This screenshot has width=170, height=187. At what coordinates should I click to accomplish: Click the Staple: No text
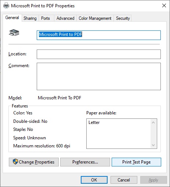point(23,129)
